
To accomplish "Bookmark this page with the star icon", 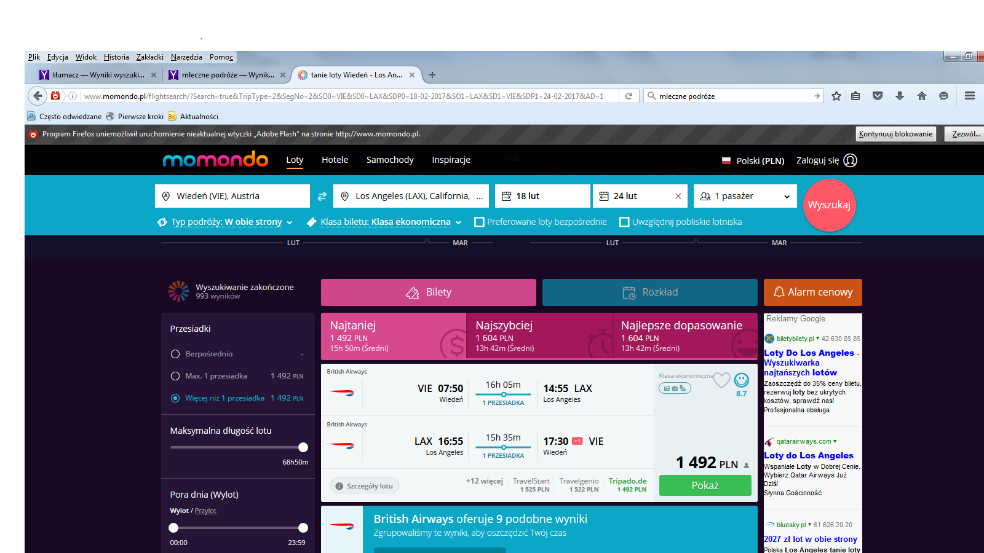I will (x=836, y=96).
